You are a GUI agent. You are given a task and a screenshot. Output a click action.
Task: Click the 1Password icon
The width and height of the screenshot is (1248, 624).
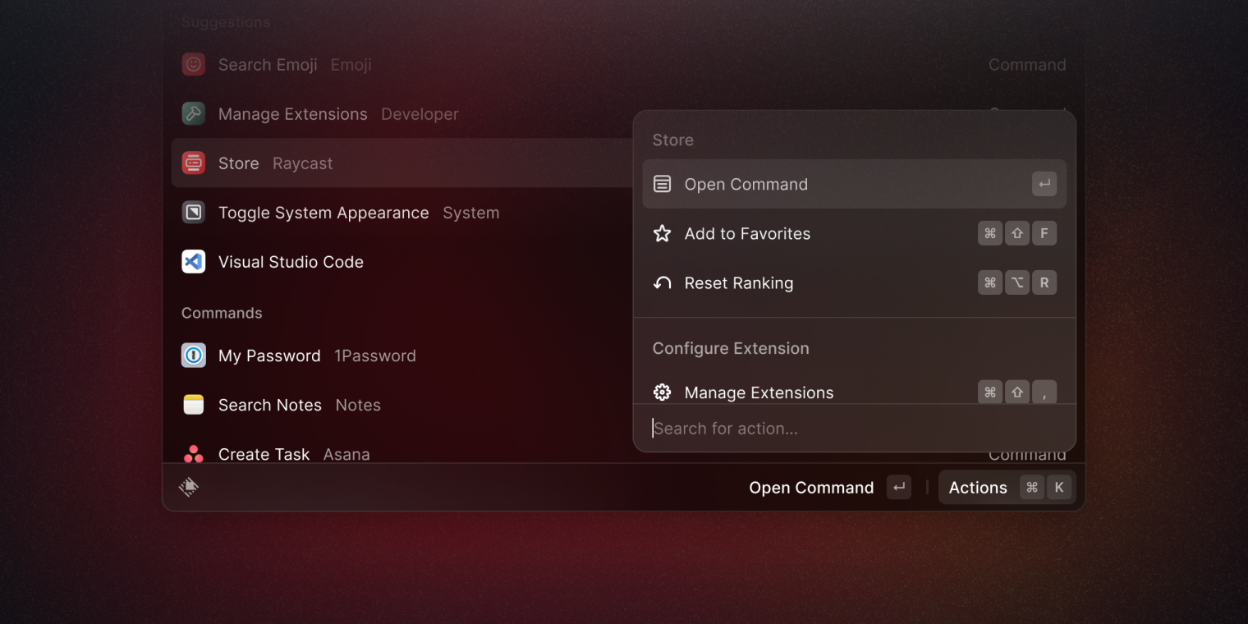pyautogui.click(x=193, y=356)
